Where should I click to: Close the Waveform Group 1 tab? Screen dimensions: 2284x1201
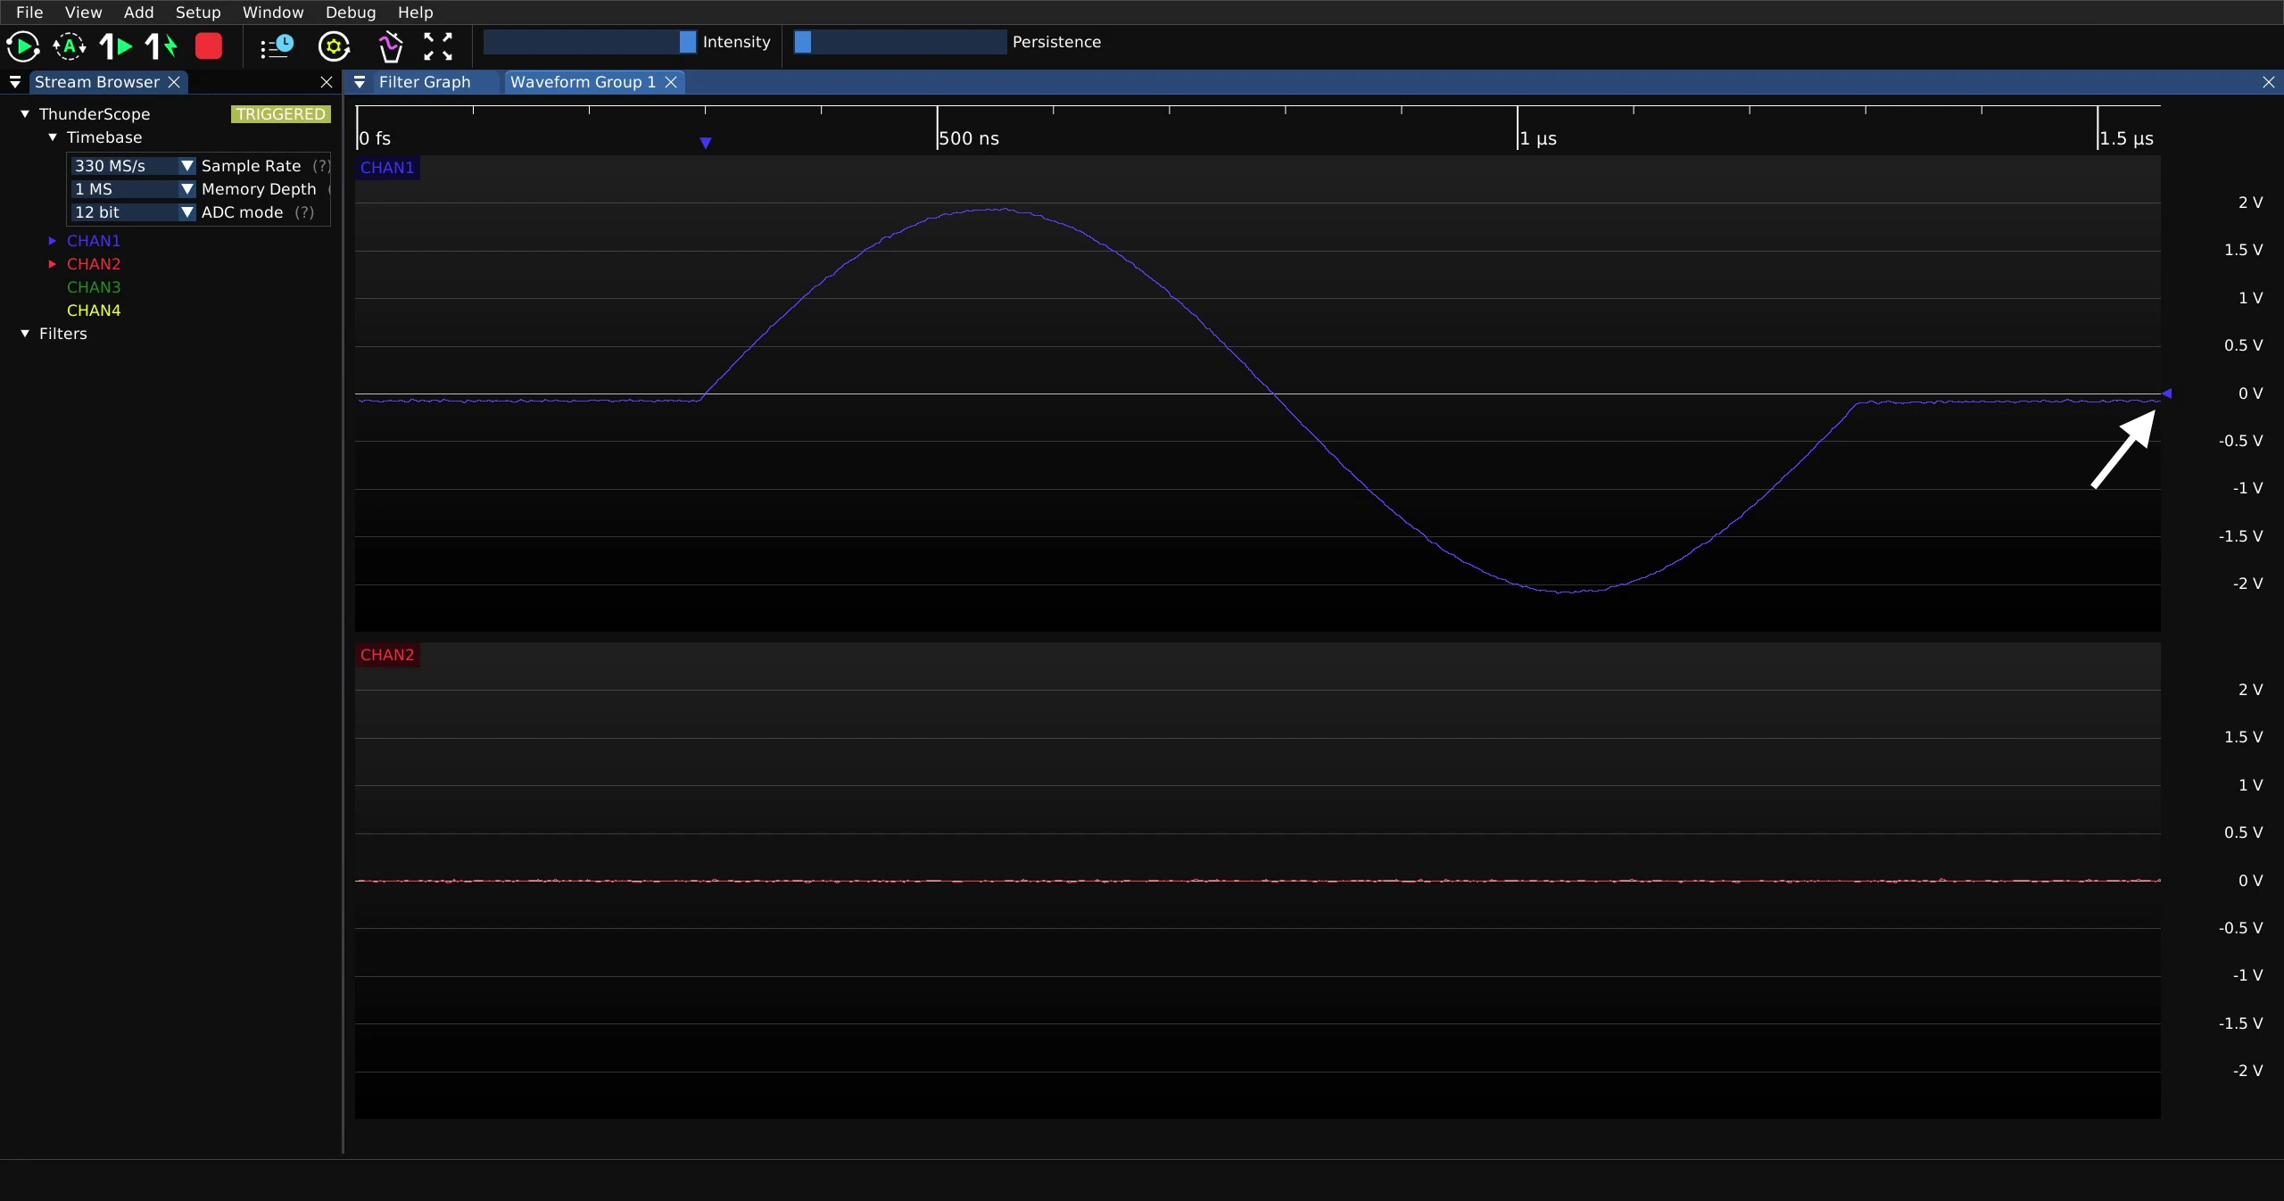(671, 82)
